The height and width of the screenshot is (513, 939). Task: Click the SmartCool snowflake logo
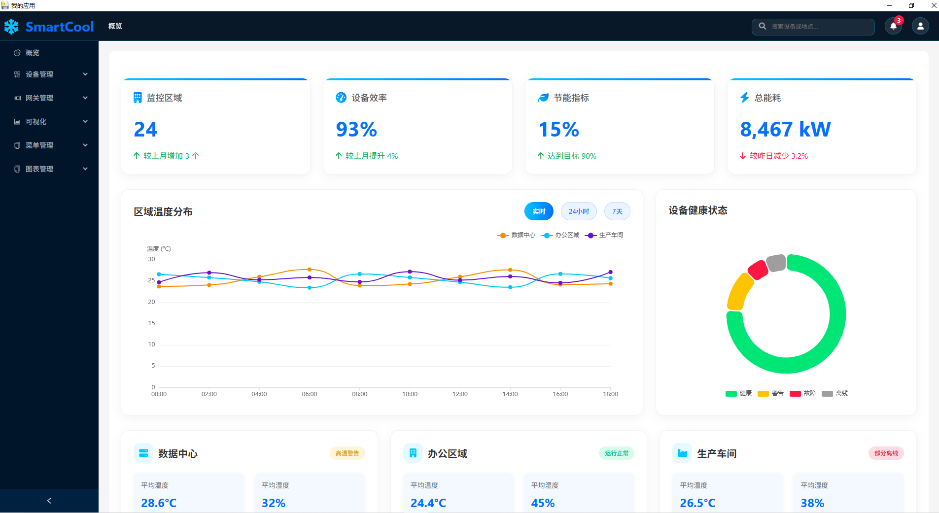point(11,26)
